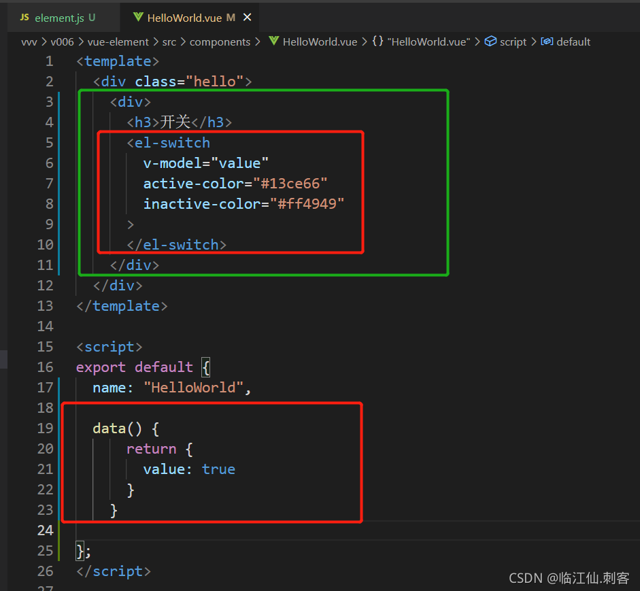Click the Vue icon in the breadcrumb

point(274,41)
